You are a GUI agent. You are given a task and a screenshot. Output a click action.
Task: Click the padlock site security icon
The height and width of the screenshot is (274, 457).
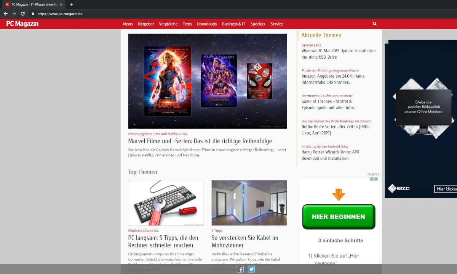tap(33, 14)
